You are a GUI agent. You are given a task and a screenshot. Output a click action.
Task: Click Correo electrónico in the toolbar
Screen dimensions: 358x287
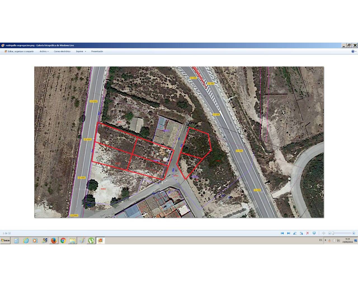[x=62, y=51]
